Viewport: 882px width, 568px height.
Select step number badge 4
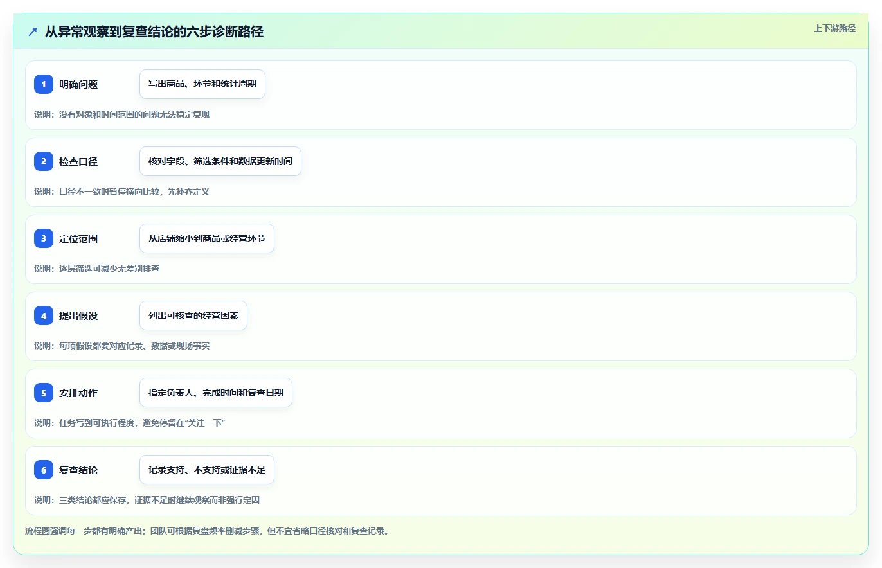44,315
